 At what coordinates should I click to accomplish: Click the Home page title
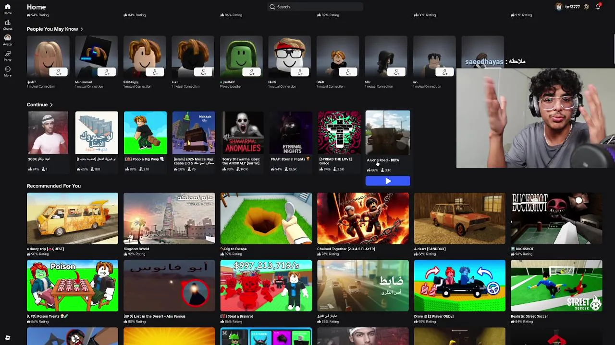pos(37,7)
